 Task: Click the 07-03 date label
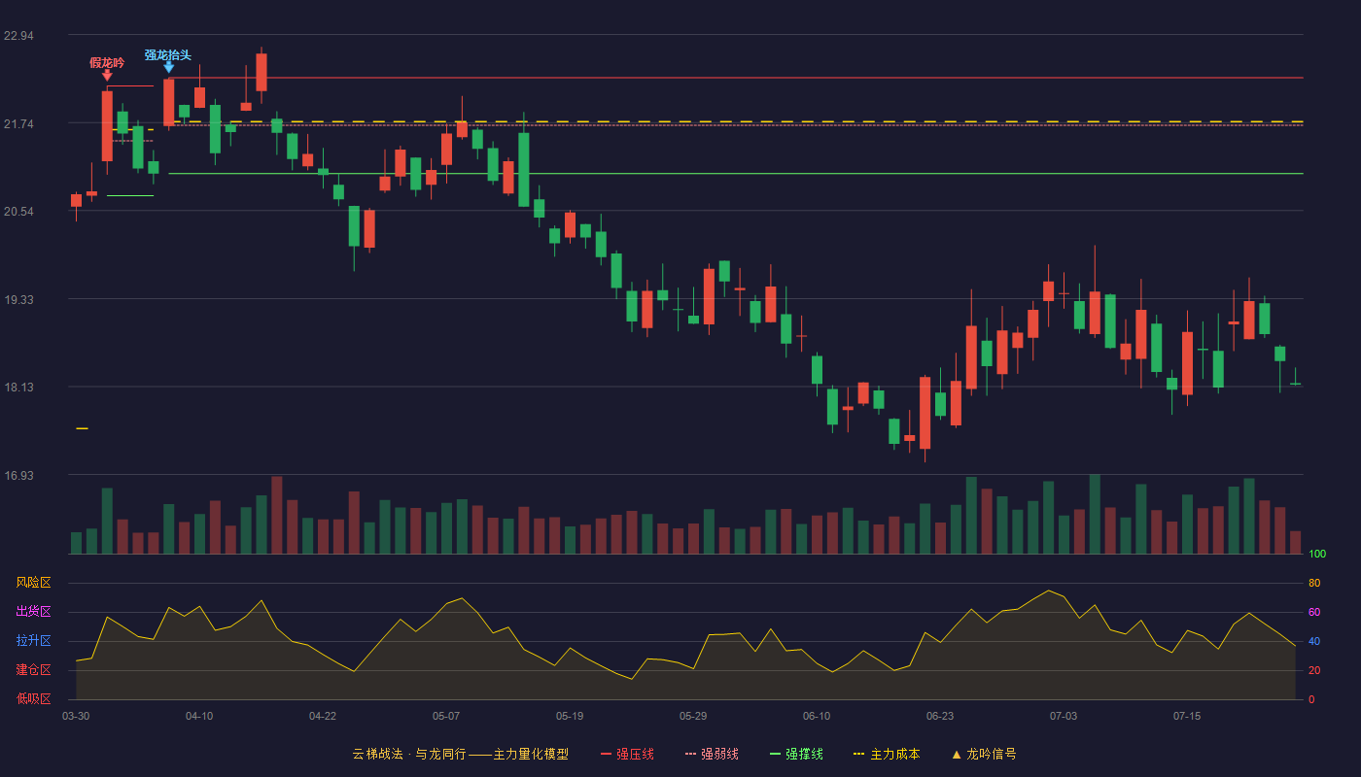pyautogui.click(x=1064, y=716)
